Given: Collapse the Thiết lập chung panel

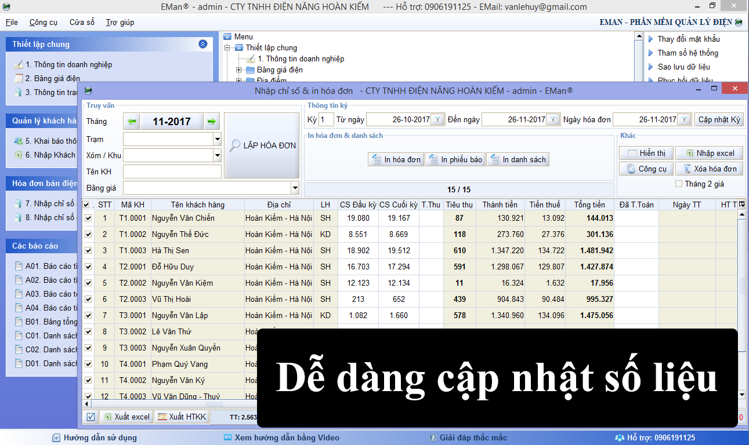Looking at the screenshot, I should [202, 44].
